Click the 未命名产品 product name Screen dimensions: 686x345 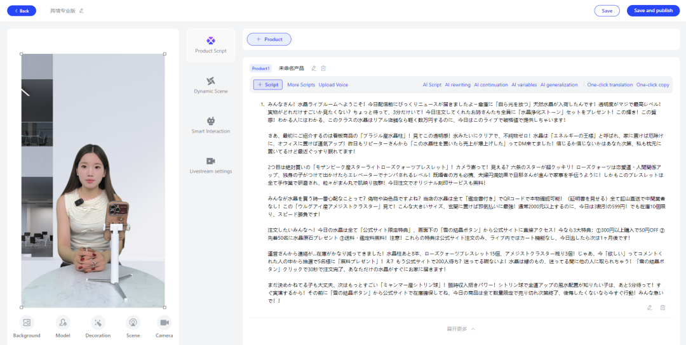pyautogui.click(x=292, y=68)
